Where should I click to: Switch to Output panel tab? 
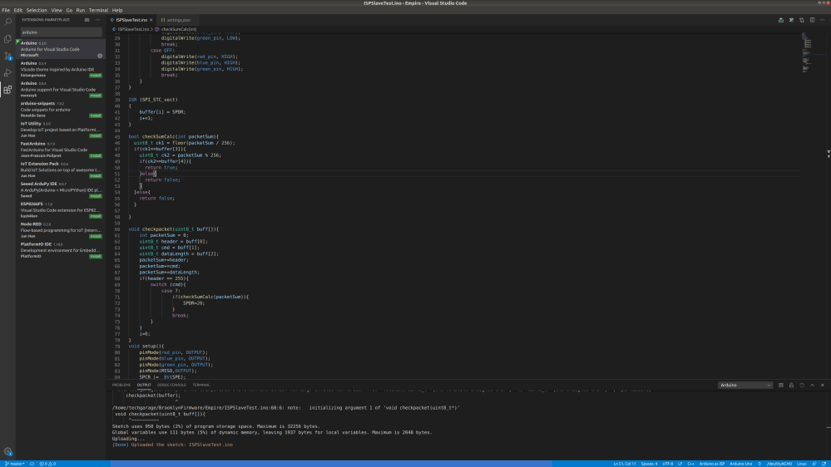(x=144, y=385)
